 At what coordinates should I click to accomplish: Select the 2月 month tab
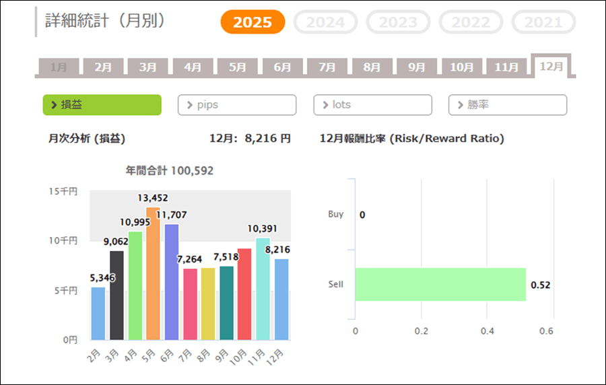[x=103, y=67]
